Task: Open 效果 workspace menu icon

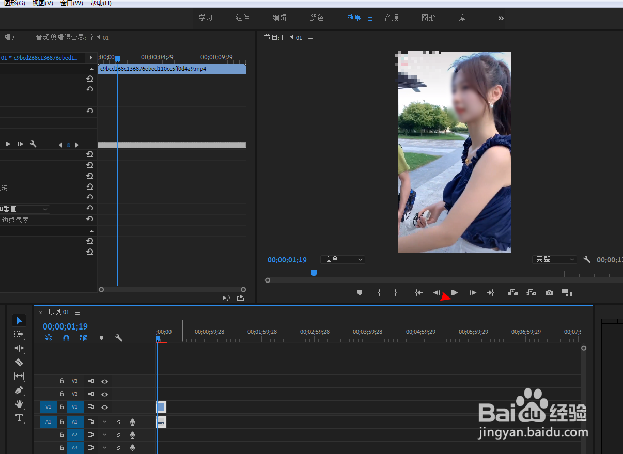Action: click(x=370, y=18)
